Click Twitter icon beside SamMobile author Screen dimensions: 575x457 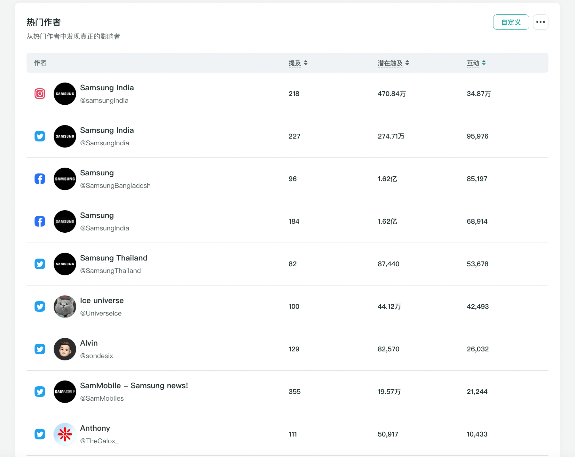[x=40, y=392]
